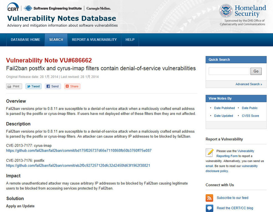The height and width of the screenshot is (212, 273).
Task: Share the note via Tweet button
Action: [x=33, y=86]
